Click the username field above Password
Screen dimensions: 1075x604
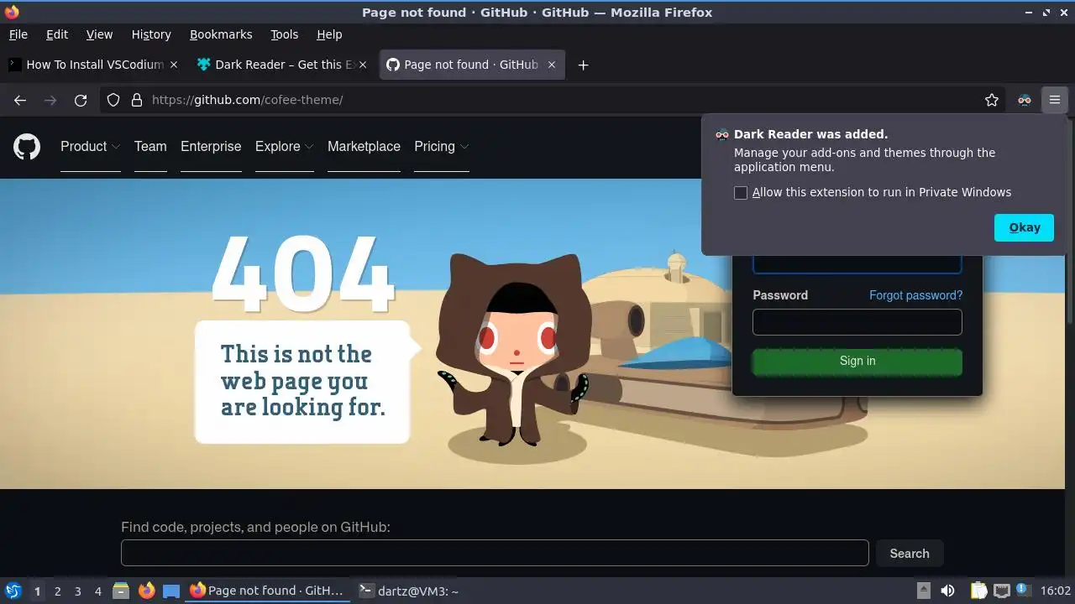tap(857, 263)
